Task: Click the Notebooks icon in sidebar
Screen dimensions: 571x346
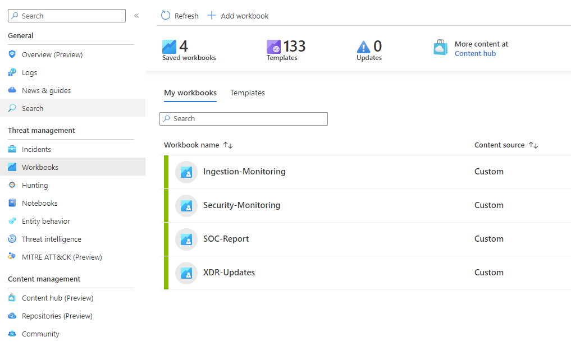Action: [12, 203]
